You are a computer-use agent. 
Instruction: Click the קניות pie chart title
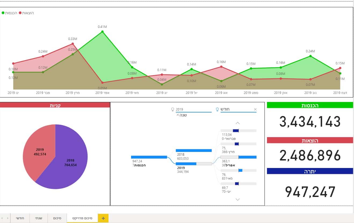(55, 105)
